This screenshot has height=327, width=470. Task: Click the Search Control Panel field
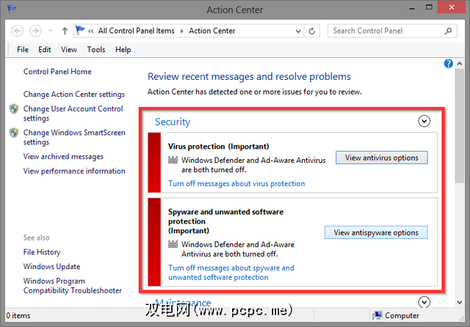click(392, 31)
